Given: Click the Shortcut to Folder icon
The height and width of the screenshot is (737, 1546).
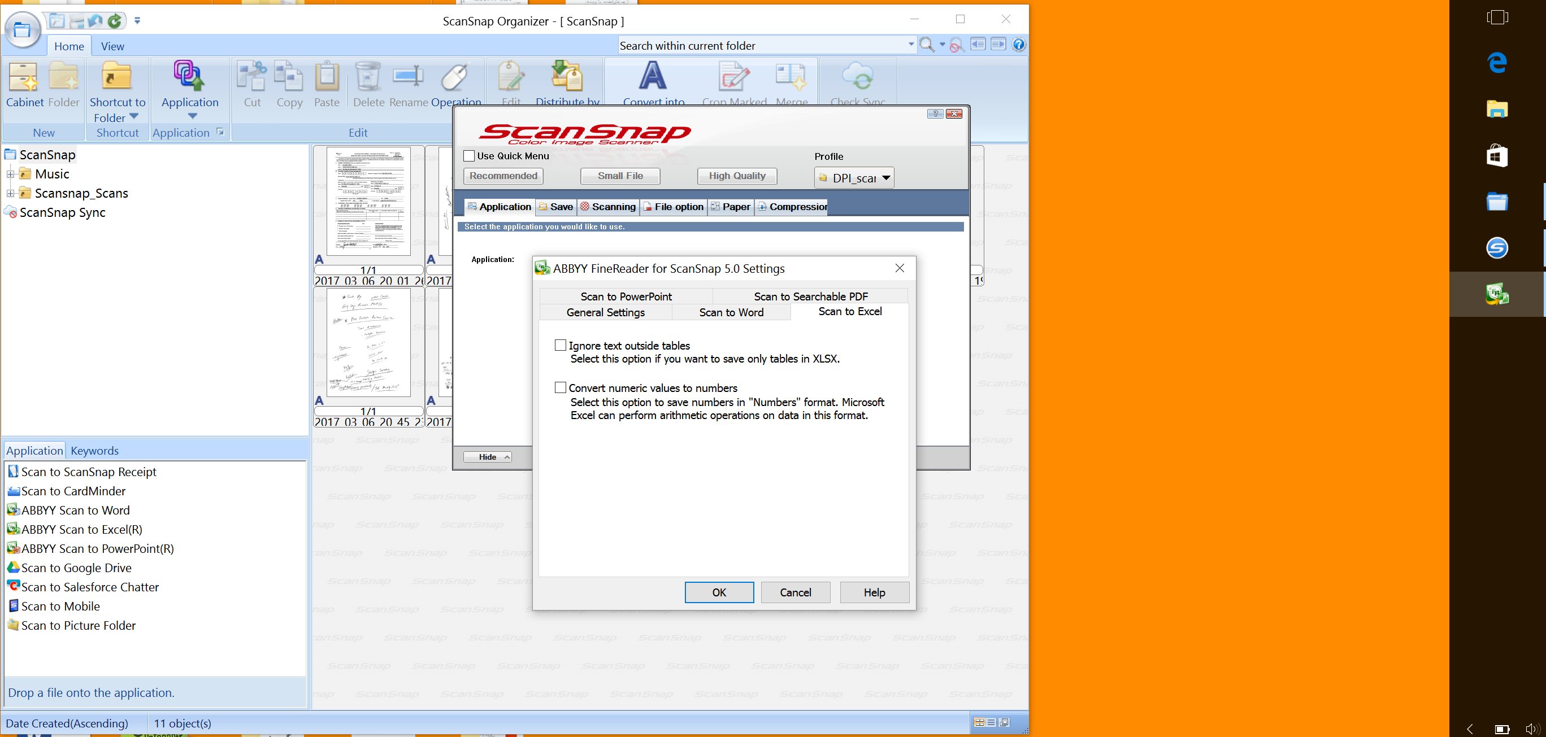Looking at the screenshot, I should tap(116, 76).
